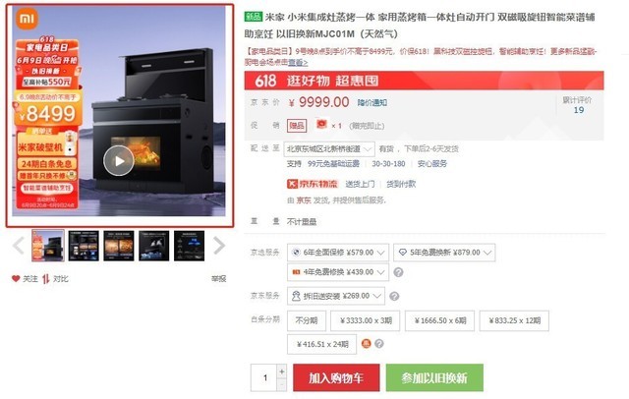The image size is (629, 399).
Task: Open 6年全面保修 ¥579.00 dropdown
Action: (x=338, y=253)
